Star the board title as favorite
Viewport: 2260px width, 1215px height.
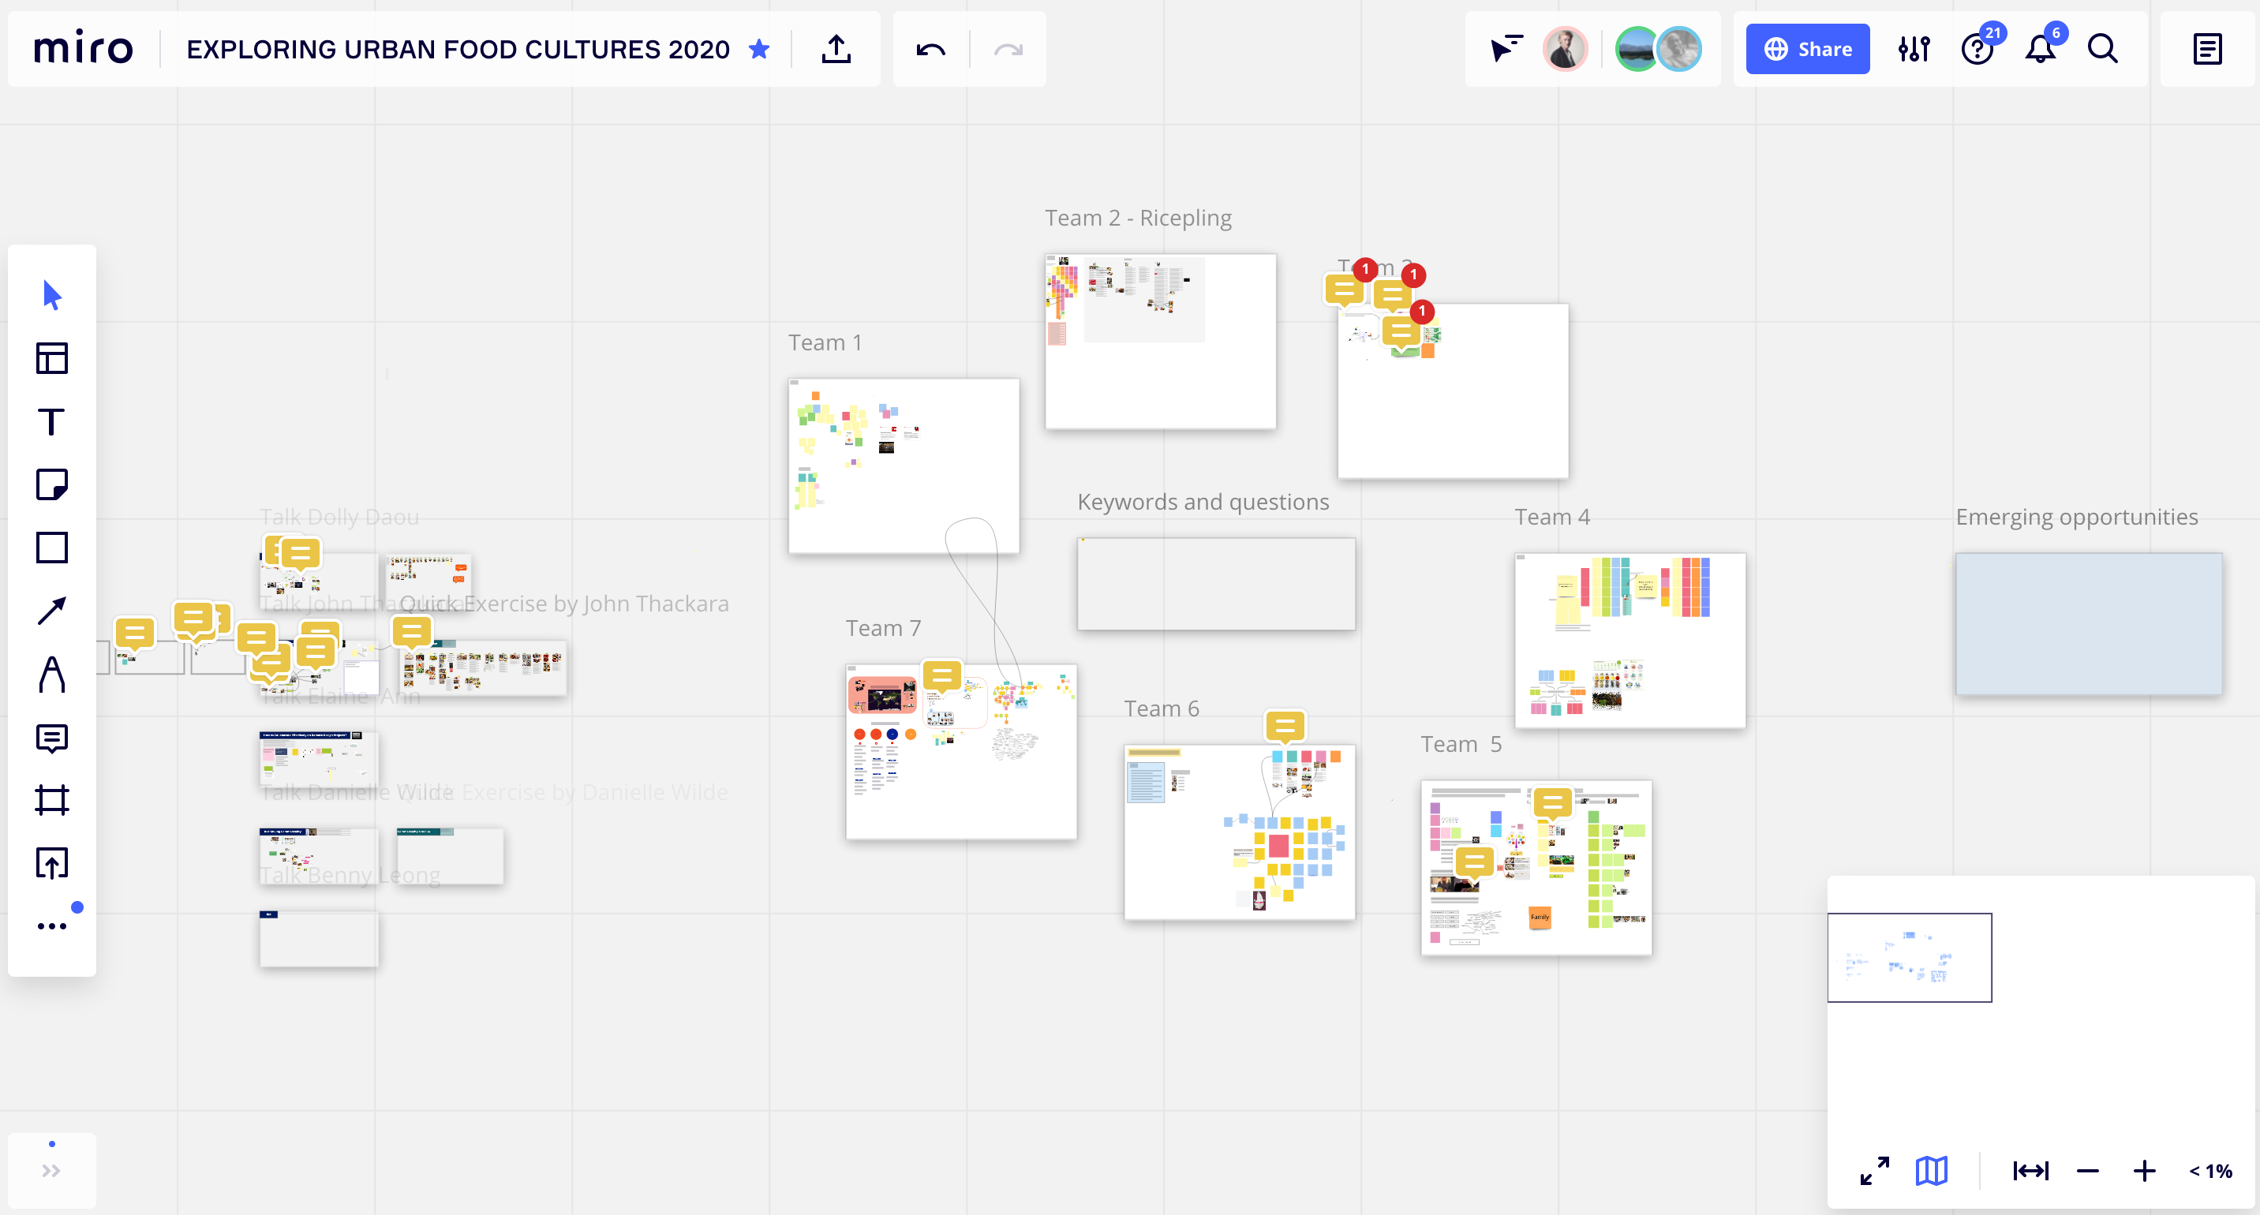[760, 49]
